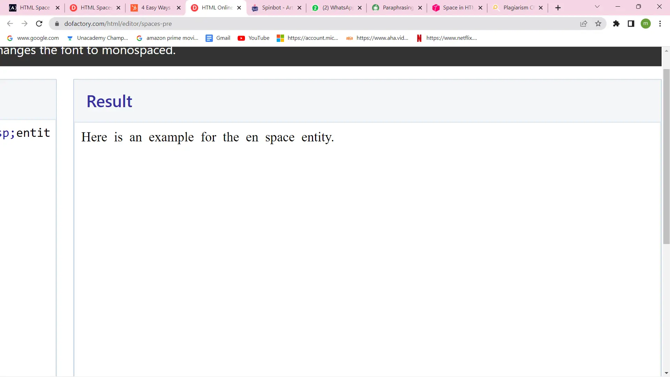Expand the new tab plus button

[558, 7]
